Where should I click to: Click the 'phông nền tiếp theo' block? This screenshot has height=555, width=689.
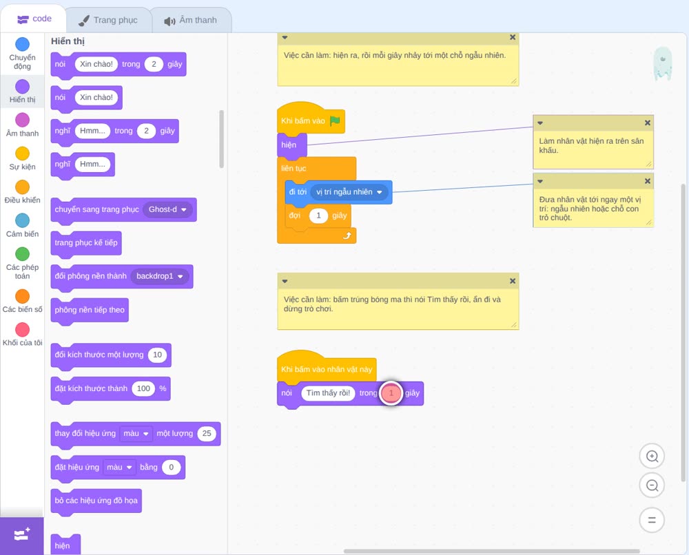90,310
